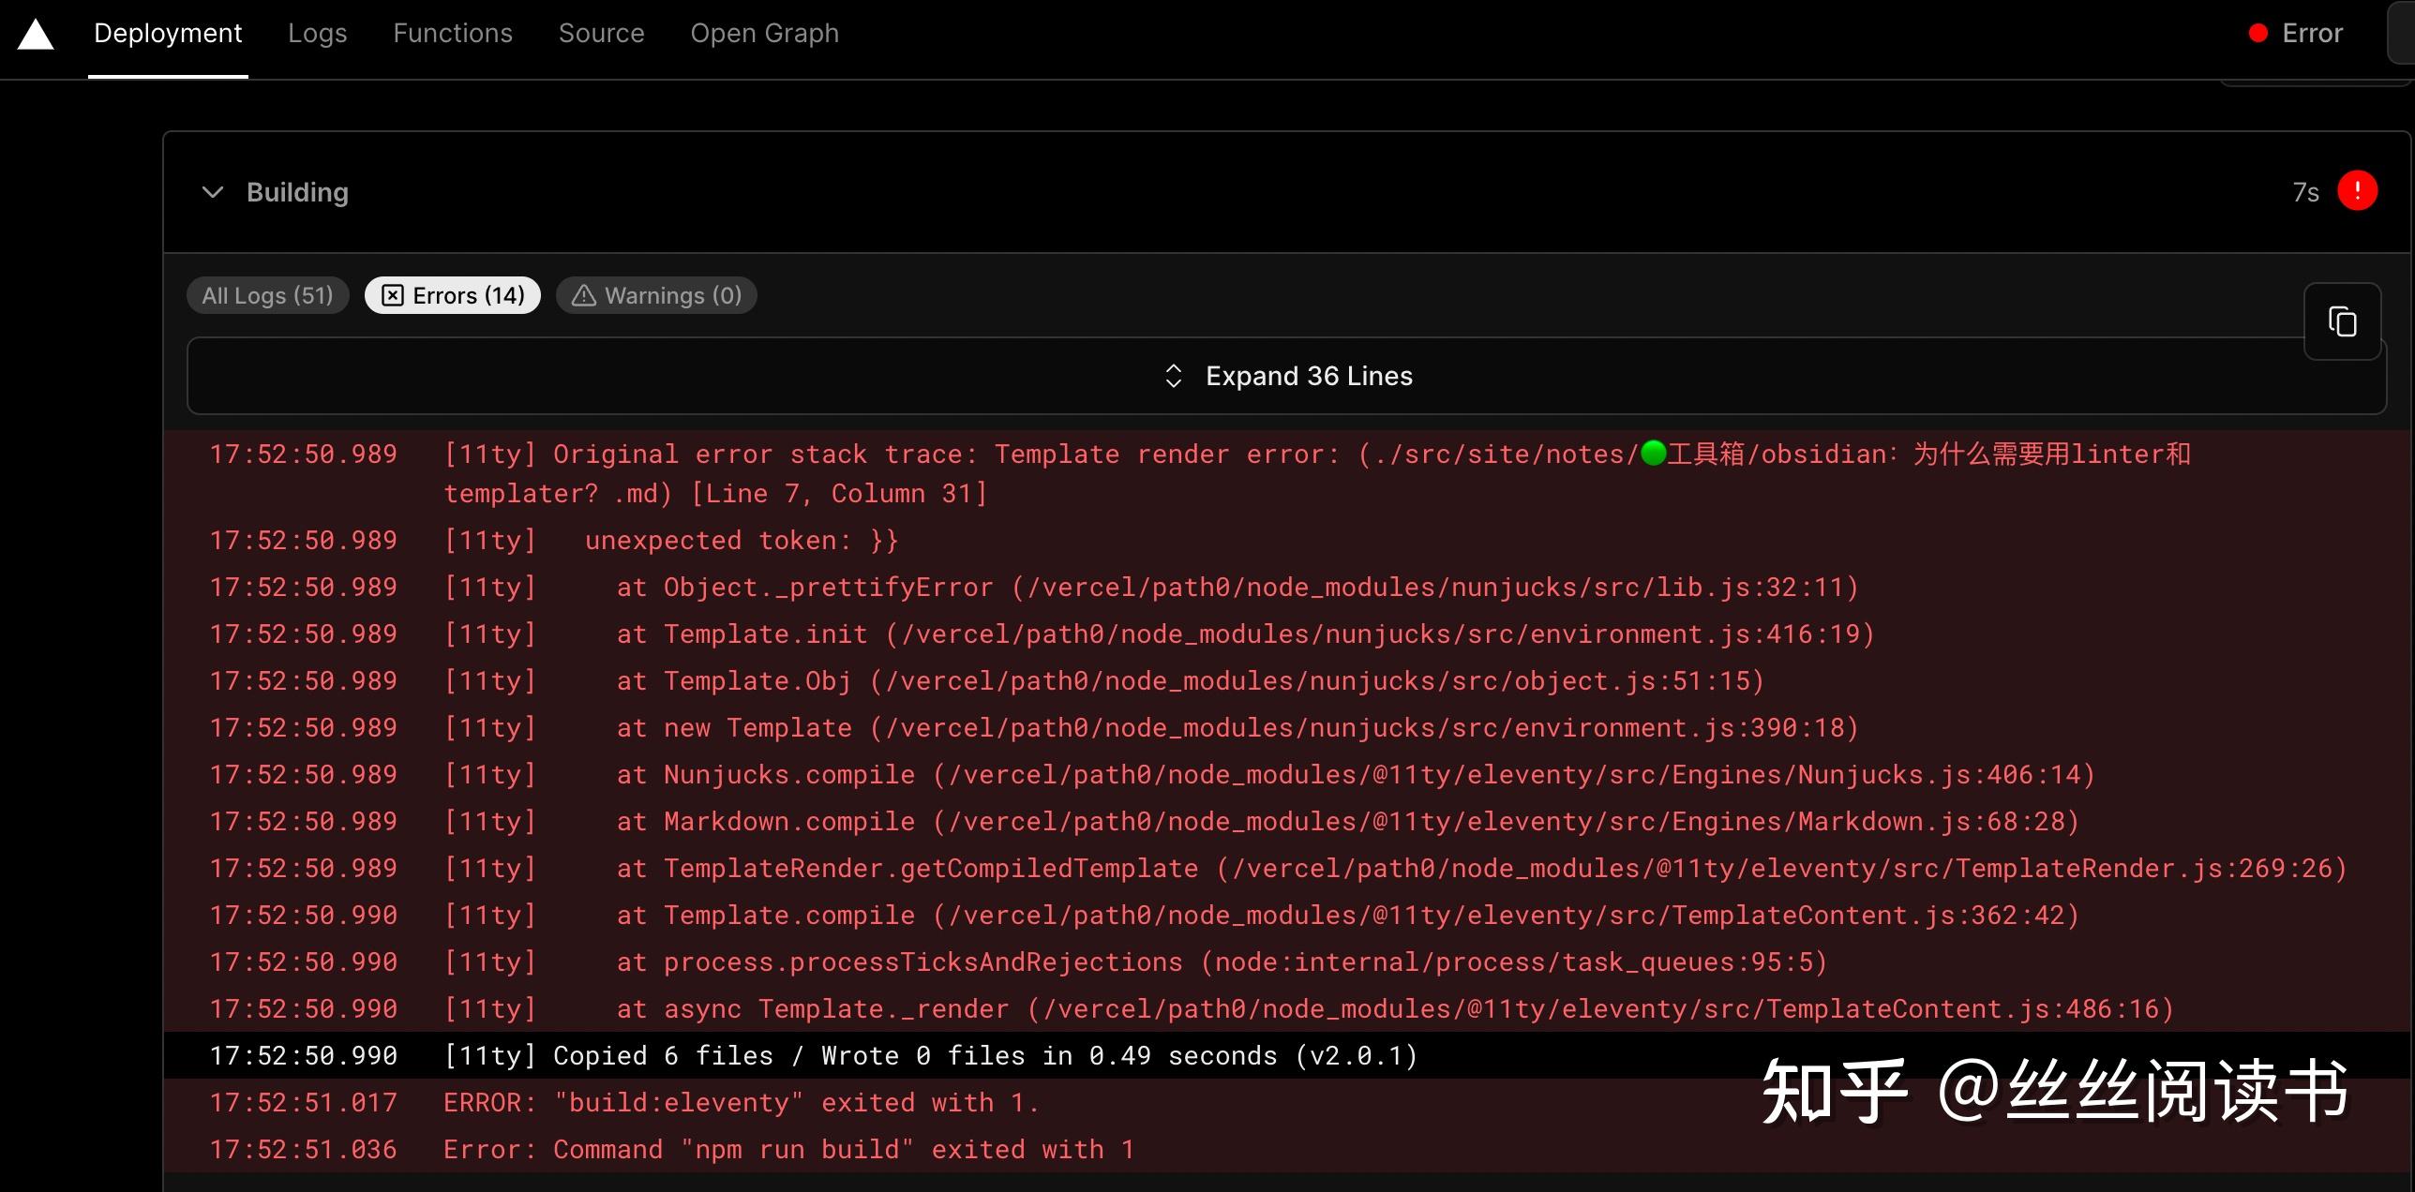Click the Warnings triangle icon
Viewport: 2415px width, 1192px height.
(x=583, y=295)
